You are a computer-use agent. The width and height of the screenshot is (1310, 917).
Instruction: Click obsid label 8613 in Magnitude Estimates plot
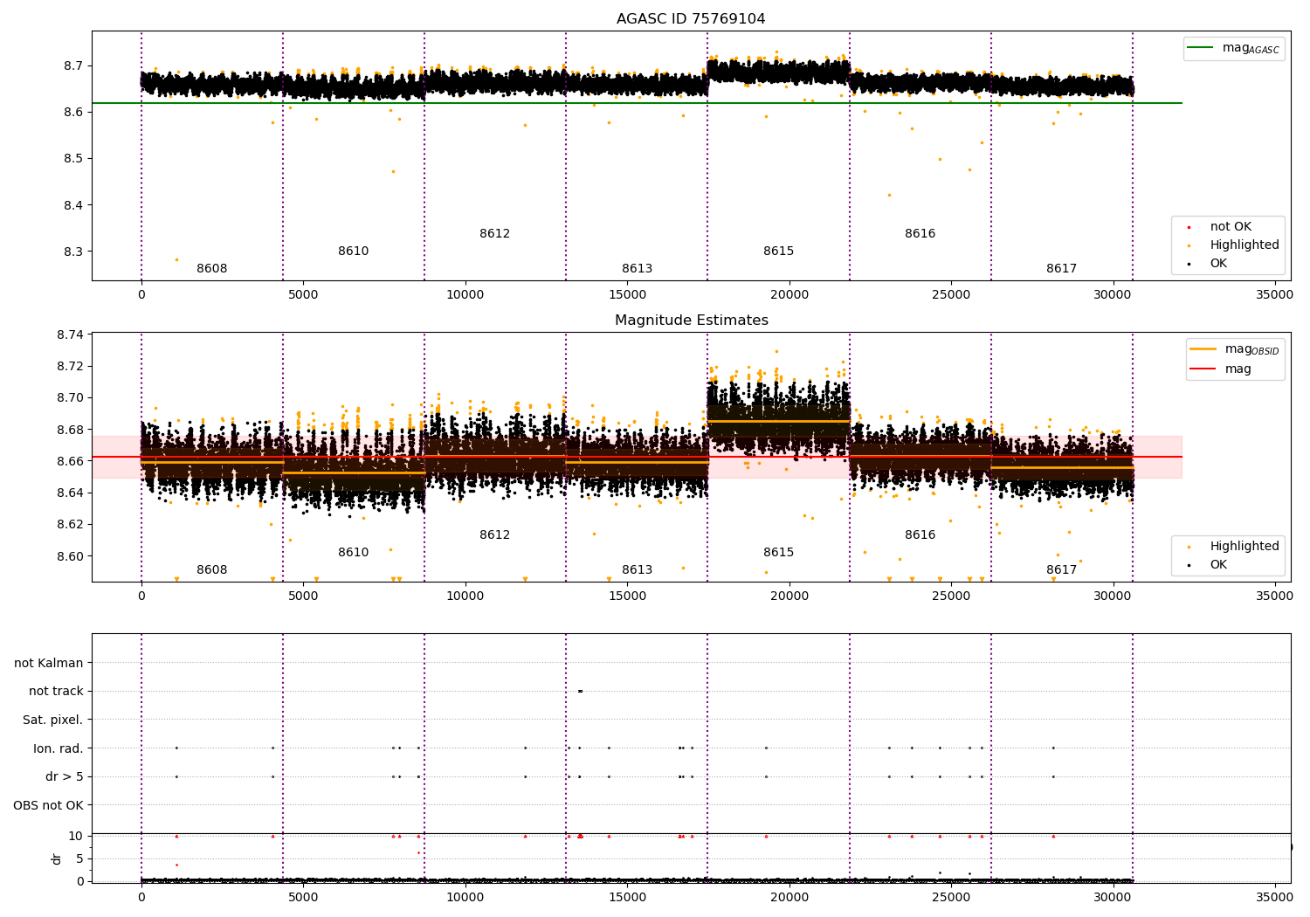coord(638,570)
